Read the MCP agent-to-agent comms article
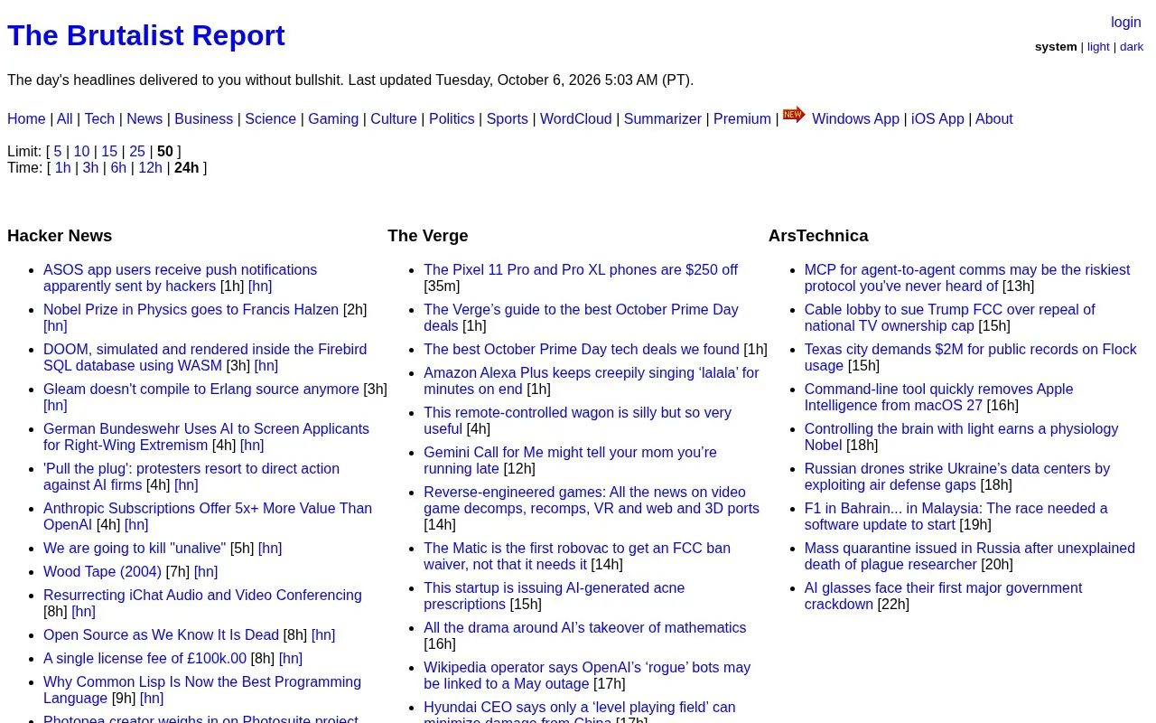This screenshot has height=723, width=1156. click(x=967, y=278)
